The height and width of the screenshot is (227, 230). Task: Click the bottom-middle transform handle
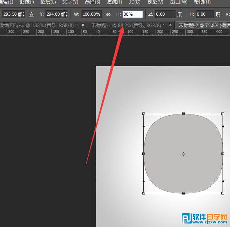click(x=183, y=193)
